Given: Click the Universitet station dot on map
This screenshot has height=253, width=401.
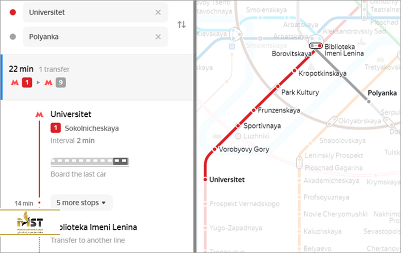Looking at the screenshot, I should tap(206, 179).
